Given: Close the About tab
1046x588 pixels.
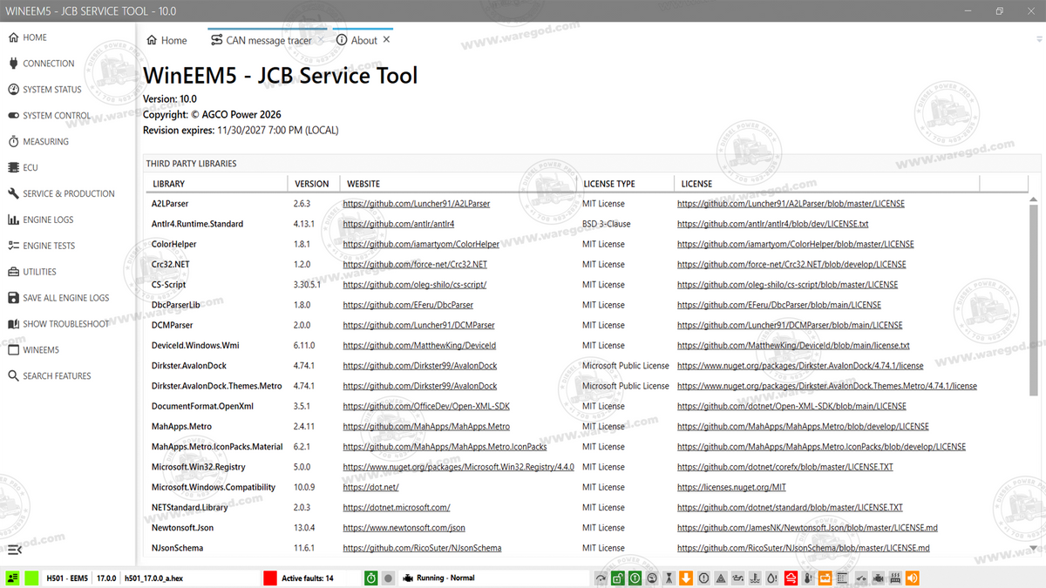Looking at the screenshot, I should coord(387,40).
